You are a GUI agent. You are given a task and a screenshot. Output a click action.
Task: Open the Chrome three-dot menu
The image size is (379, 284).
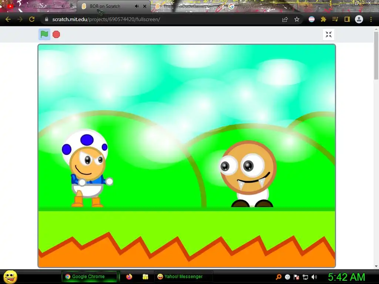pyautogui.click(x=371, y=19)
